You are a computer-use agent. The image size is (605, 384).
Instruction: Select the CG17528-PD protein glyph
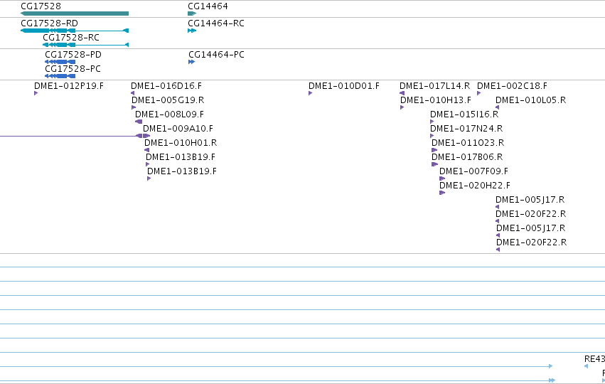(60, 62)
